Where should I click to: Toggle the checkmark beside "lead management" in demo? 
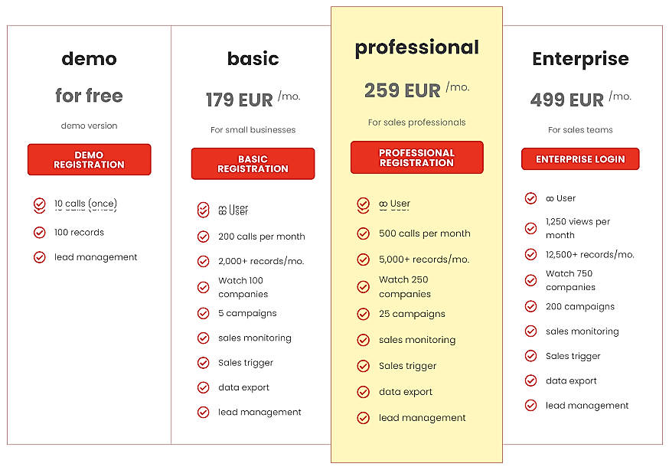click(x=39, y=256)
